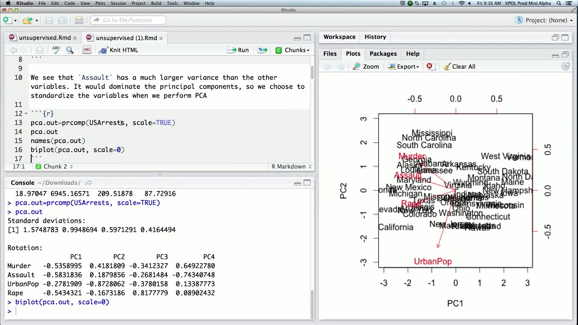Open the Build menu
Screen dimensions: 578x325
click(156, 3)
